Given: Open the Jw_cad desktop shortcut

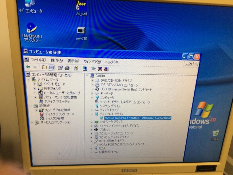Looking at the screenshot, I should (81, 8).
